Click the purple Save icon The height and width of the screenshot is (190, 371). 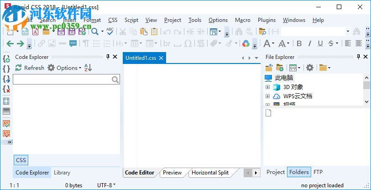61,31
